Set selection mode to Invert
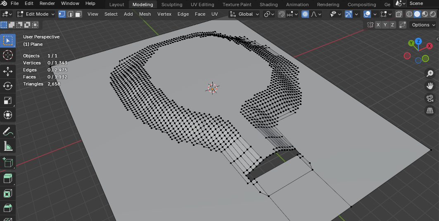Screen dimensions: 439x221 pos(27,25)
